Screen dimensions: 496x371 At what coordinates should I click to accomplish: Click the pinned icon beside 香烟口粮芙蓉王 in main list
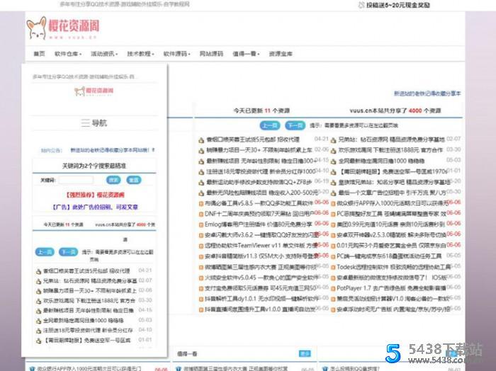click(x=201, y=140)
